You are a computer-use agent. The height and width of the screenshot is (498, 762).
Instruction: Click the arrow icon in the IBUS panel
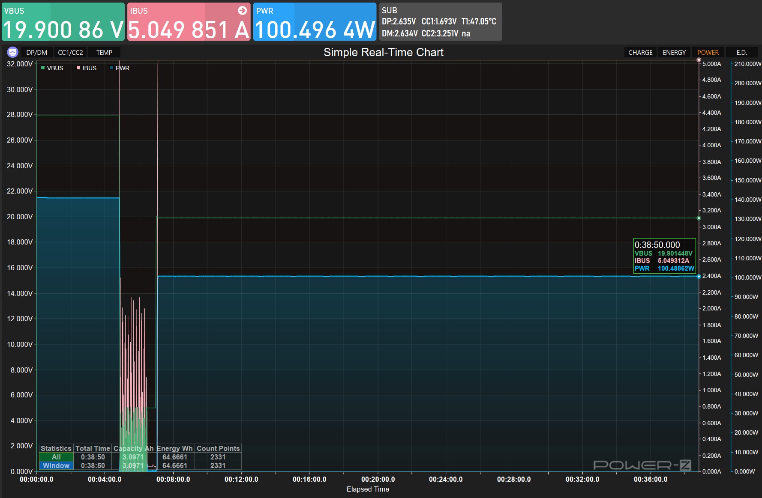coord(242,10)
